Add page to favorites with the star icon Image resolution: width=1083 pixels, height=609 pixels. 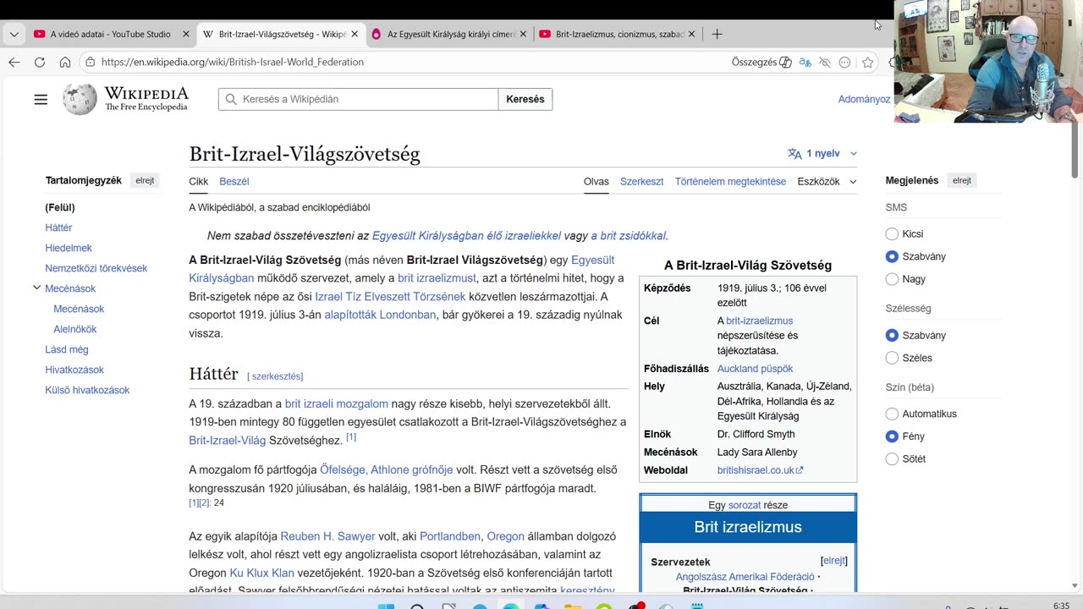coord(867,62)
